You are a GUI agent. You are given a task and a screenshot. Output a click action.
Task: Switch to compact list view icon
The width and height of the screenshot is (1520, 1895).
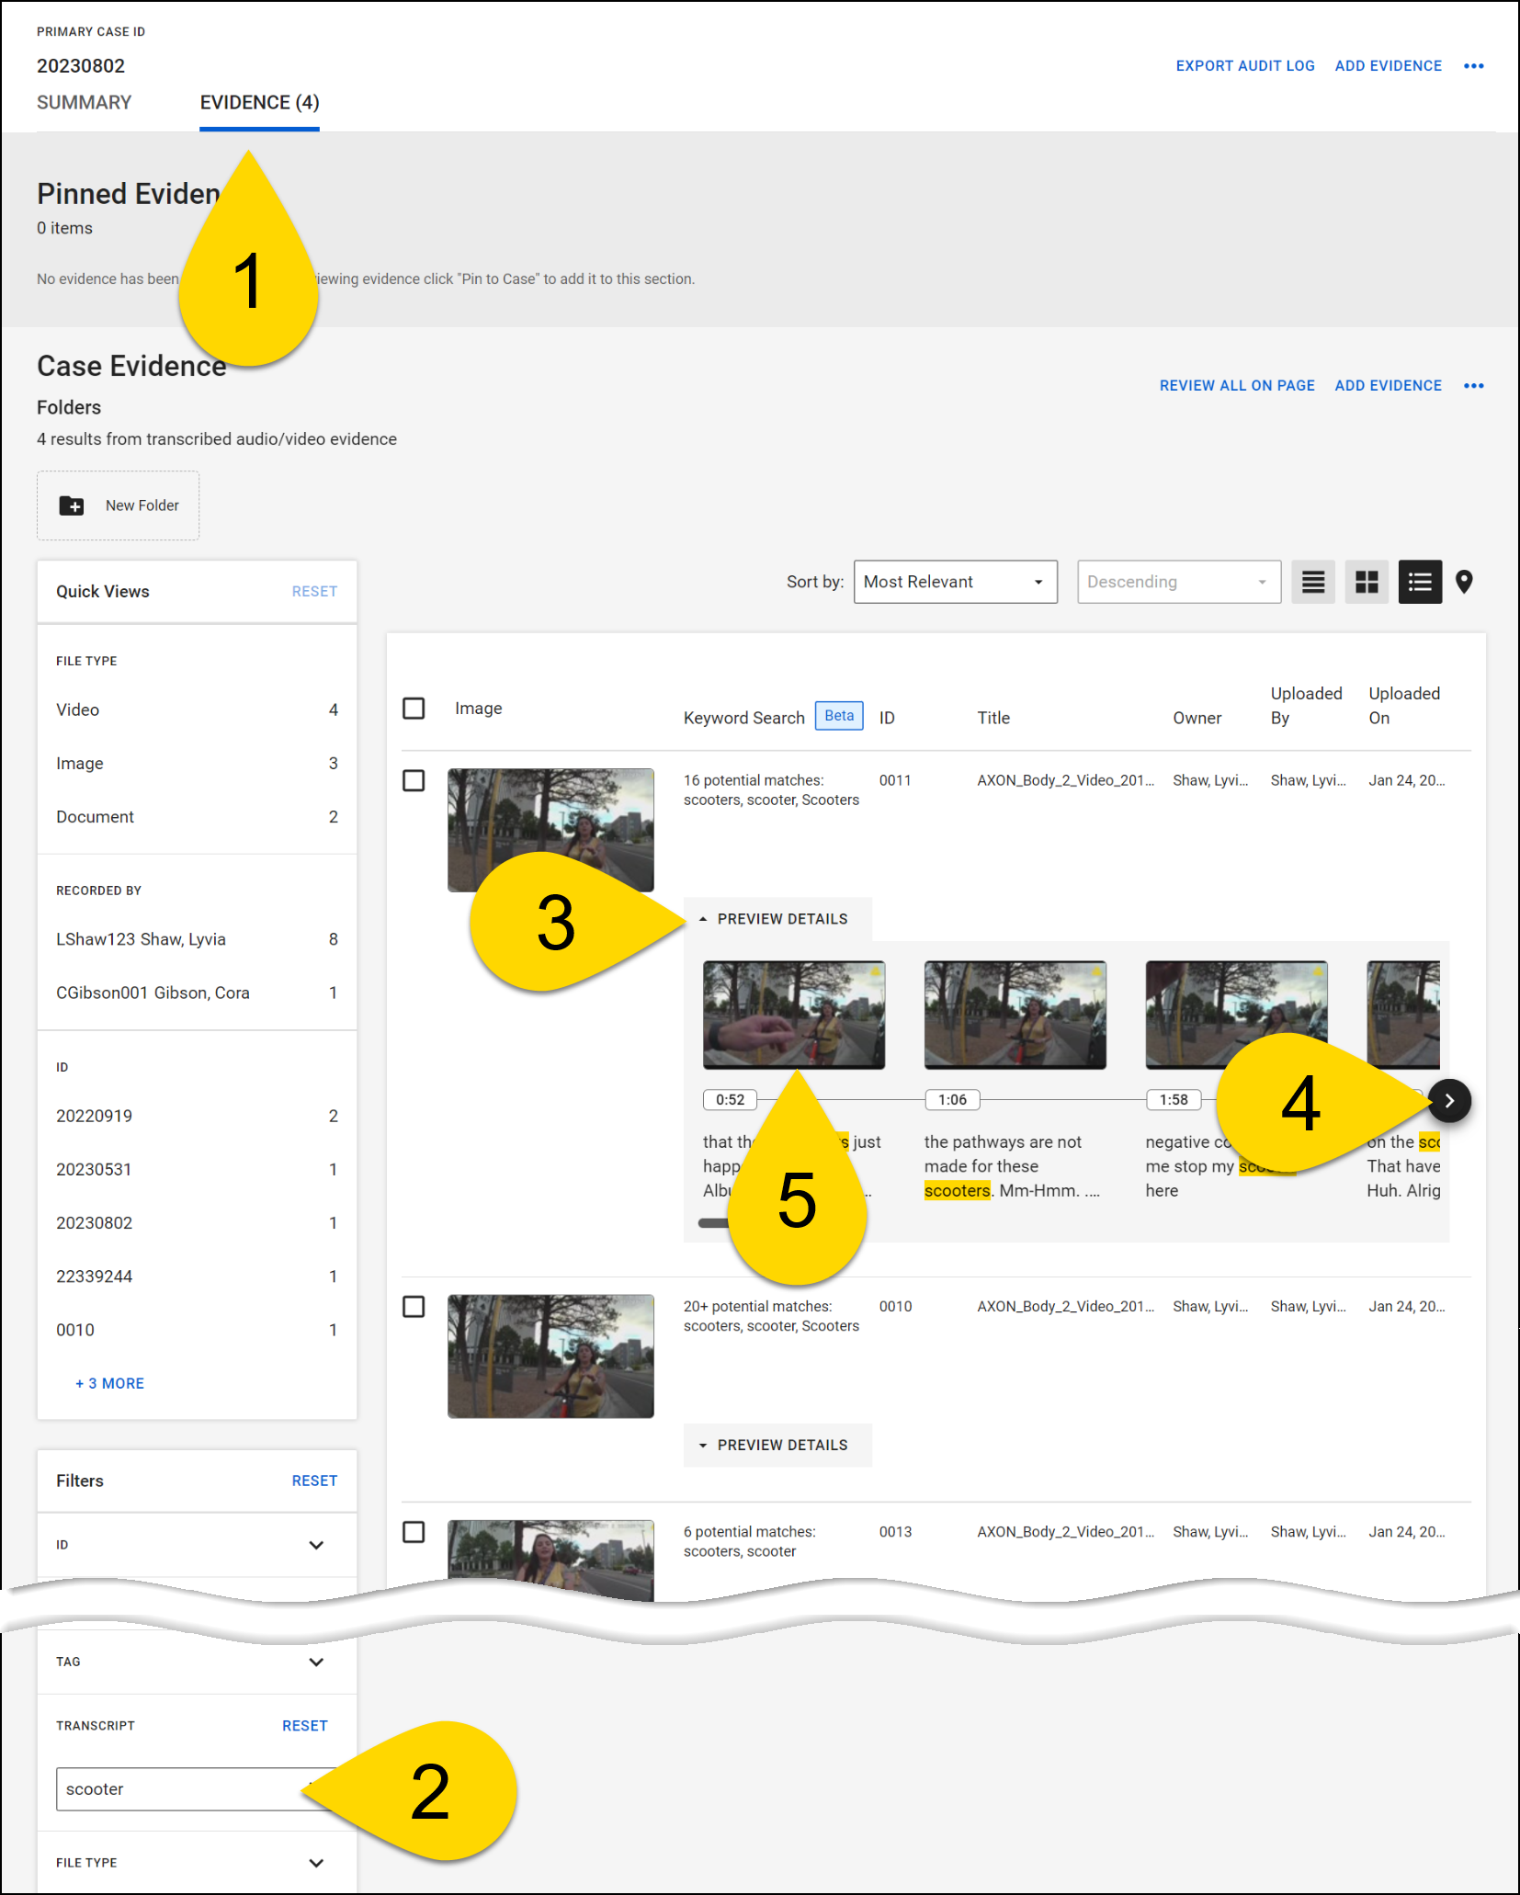pos(1312,583)
